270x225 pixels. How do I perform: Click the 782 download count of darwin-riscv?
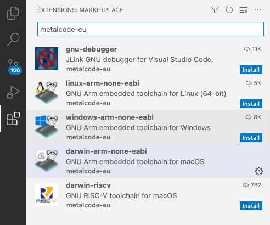[x=252, y=185]
